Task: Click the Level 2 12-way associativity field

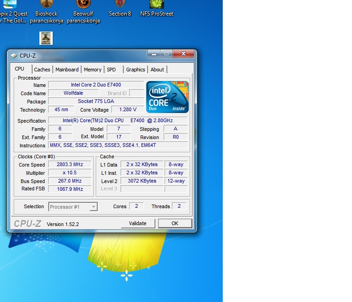Action: pyautogui.click(x=176, y=181)
